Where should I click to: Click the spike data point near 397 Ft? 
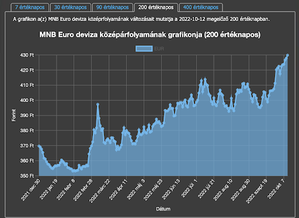[x=98, y=104]
